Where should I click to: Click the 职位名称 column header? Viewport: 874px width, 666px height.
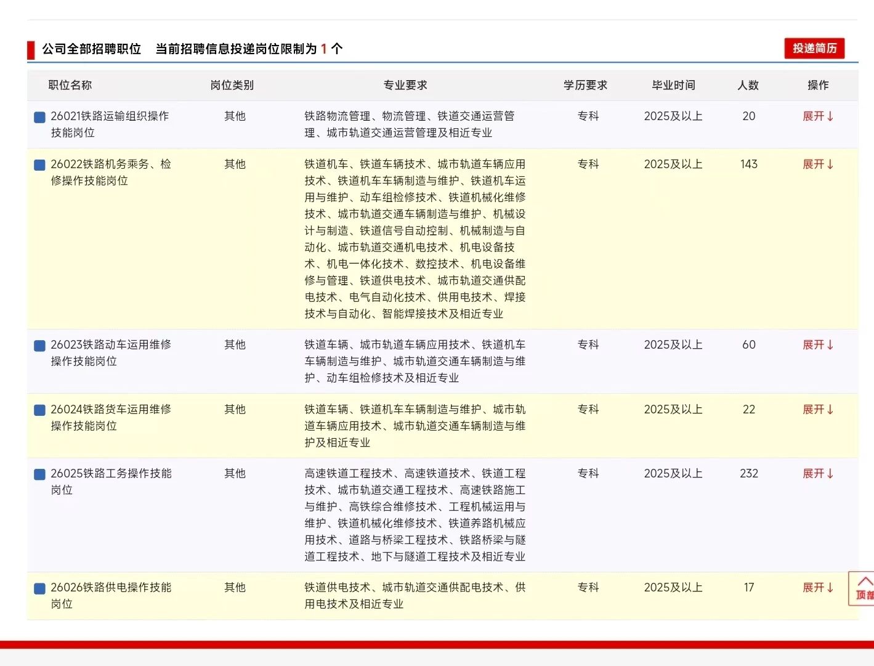click(70, 85)
